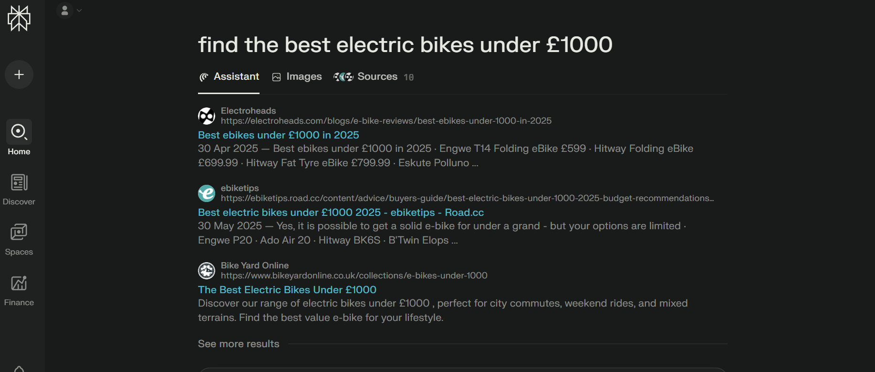Open 'Best ebikes under £1000 in 2025' link
The width and height of the screenshot is (875, 372).
(x=279, y=135)
